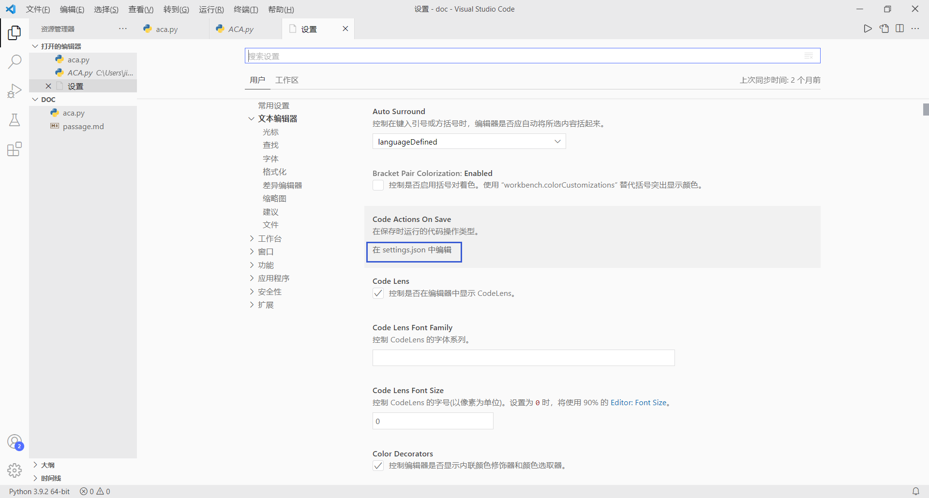Screen dimensions: 929x498
Task: Open the 查看(V) menu
Action: [x=141, y=9]
